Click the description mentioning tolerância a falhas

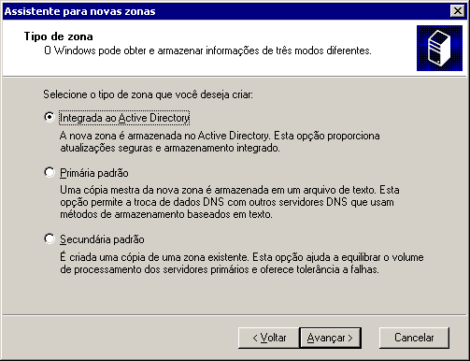point(242,264)
